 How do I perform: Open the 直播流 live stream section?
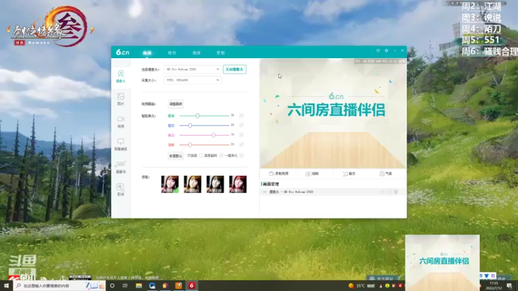pyautogui.click(x=120, y=167)
